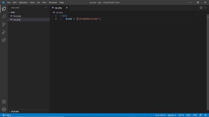Screen dimensions: 209x117
Task: Click line number 1 in gutter
Action: click(56, 16)
